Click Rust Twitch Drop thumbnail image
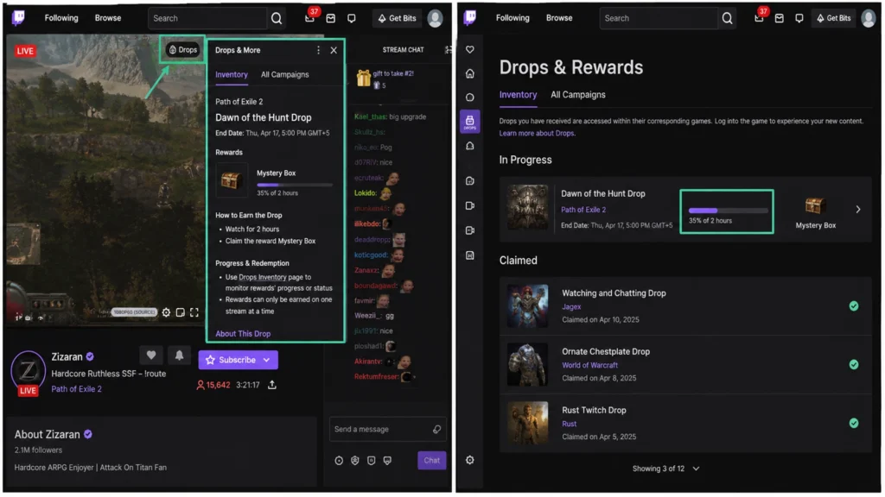Image resolution: width=885 pixels, height=497 pixels. [527, 423]
